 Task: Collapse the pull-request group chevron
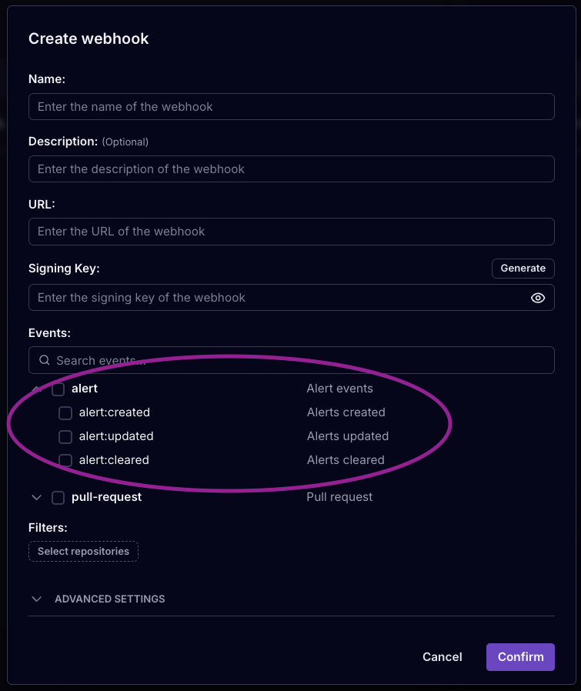pos(36,497)
